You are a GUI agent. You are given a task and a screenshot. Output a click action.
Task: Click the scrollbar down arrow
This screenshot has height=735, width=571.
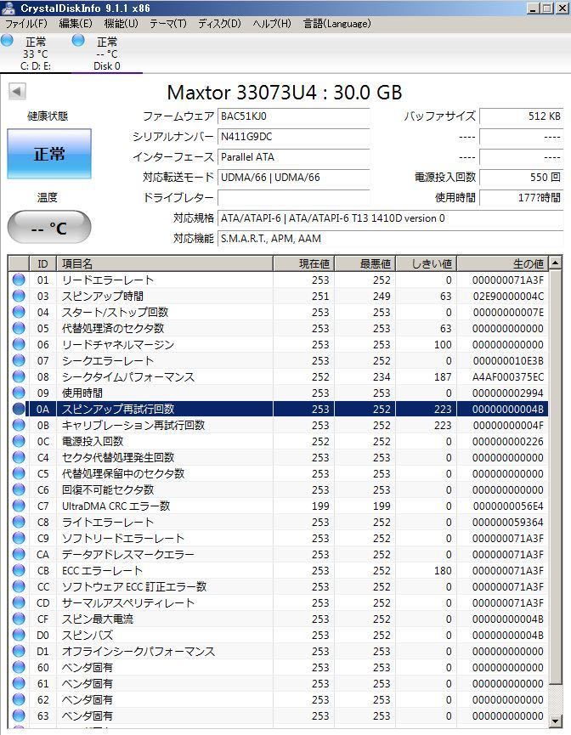(555, 721)
